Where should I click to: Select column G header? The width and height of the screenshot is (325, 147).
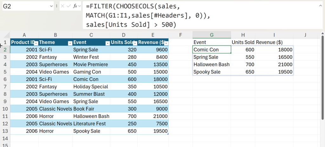click(211, 35)
